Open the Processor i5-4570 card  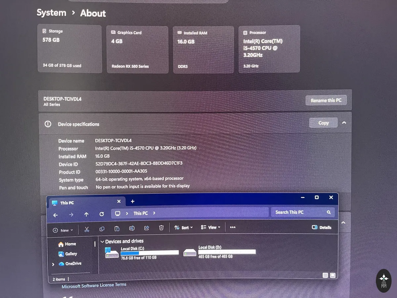[x=269, y=49]
